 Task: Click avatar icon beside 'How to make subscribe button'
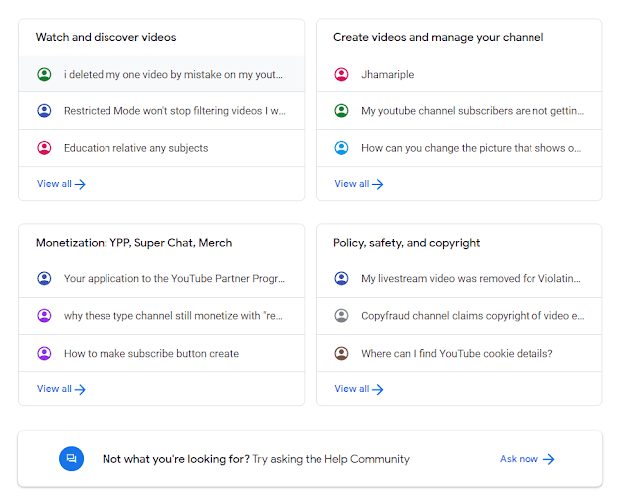tap(44, 353)
